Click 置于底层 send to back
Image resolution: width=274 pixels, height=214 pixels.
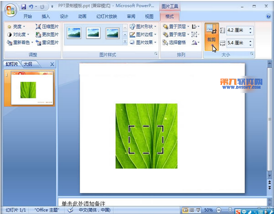coord(176,35)
